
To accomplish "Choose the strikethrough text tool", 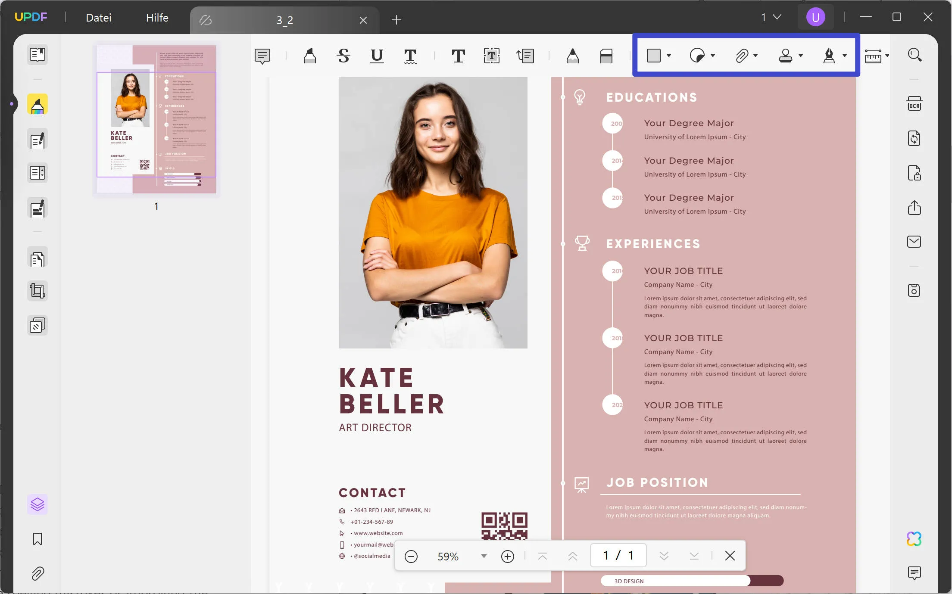I will 343,56.
